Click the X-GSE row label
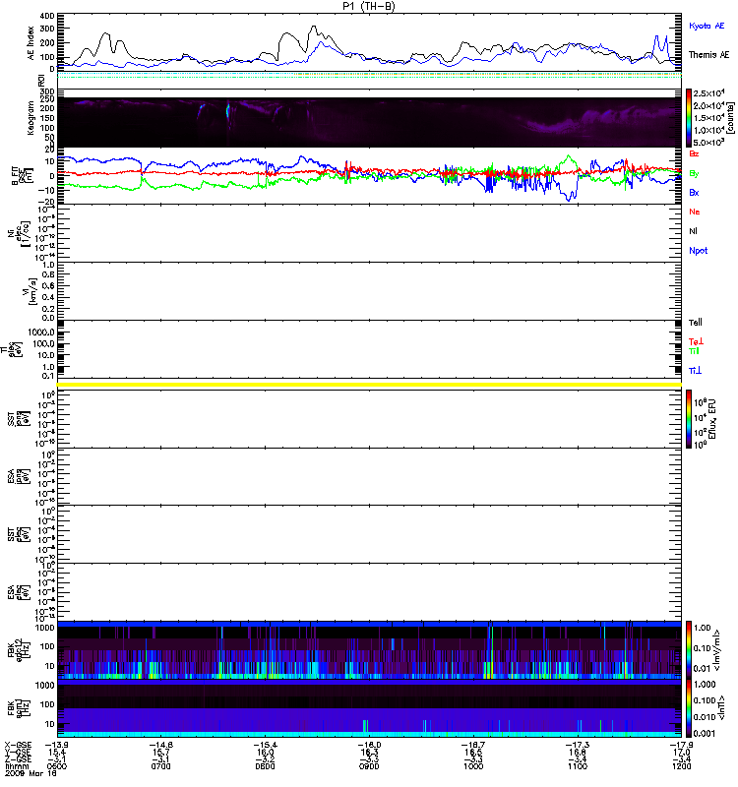738x787 pixels. [18, 746]
